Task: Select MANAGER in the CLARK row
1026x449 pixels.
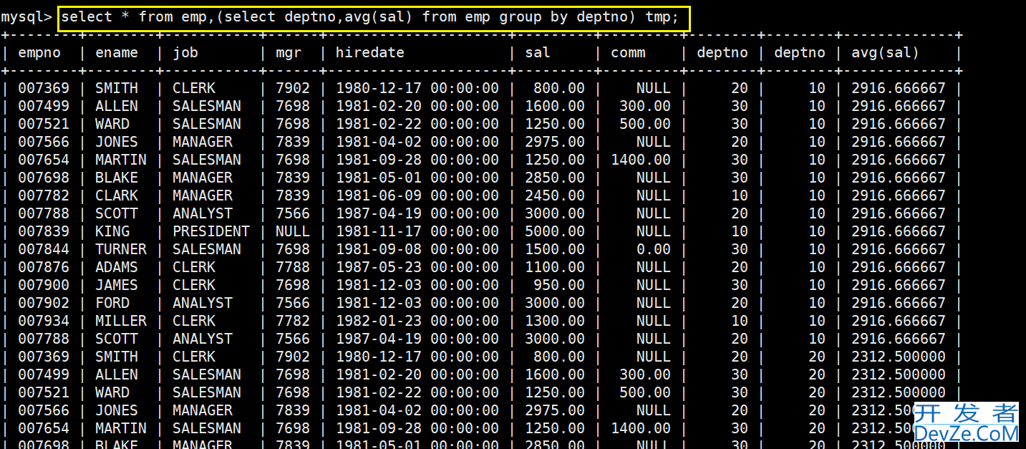Action: 203,195
